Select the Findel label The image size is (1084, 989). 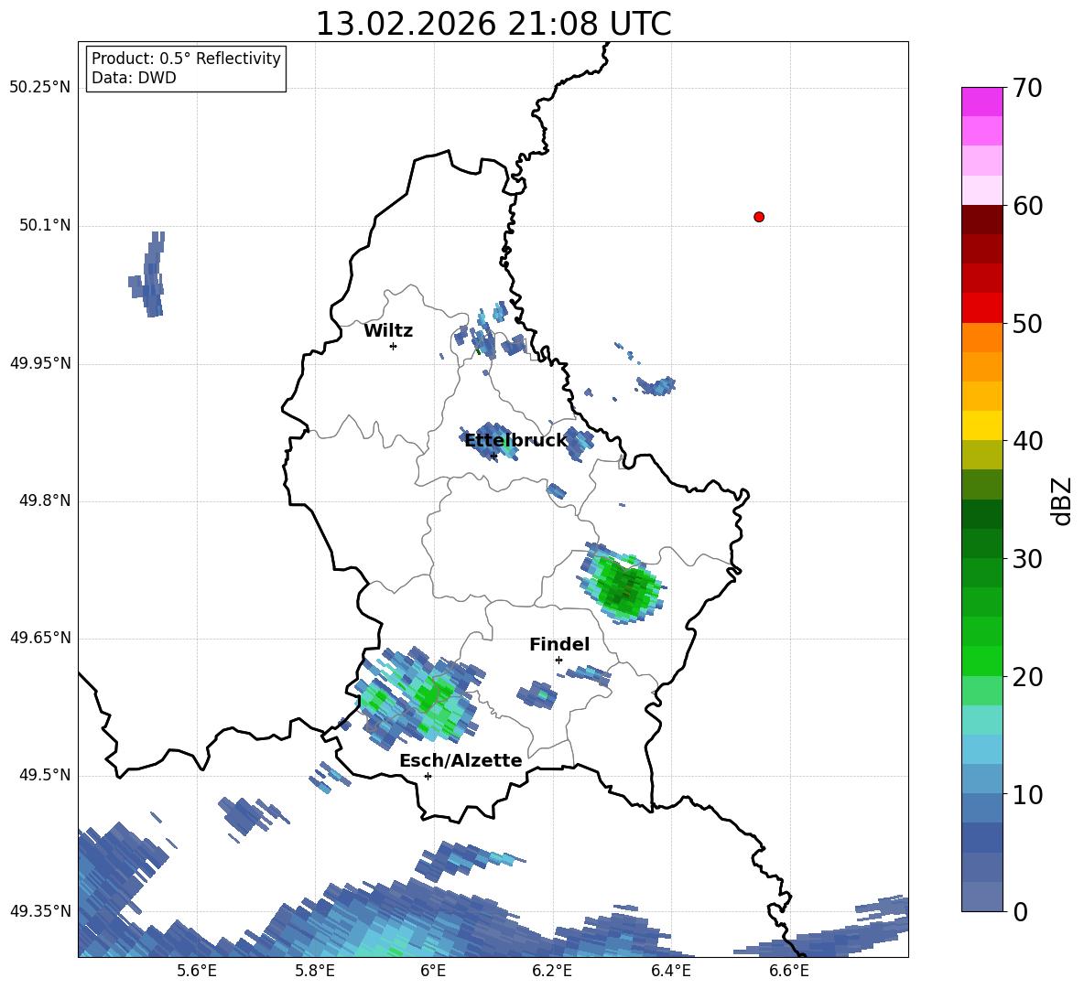559,644
